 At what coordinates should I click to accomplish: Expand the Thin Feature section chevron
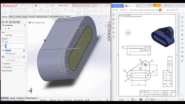pyautogui.click(x=25, y=67)
